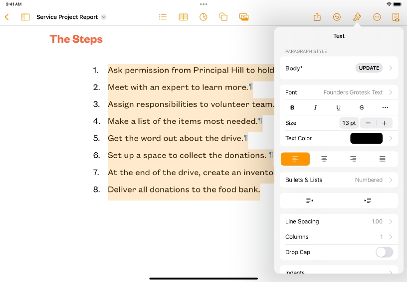This screenshot has height=282, width=407.
Task: Toggle bold text formatting
Action: 292,107
